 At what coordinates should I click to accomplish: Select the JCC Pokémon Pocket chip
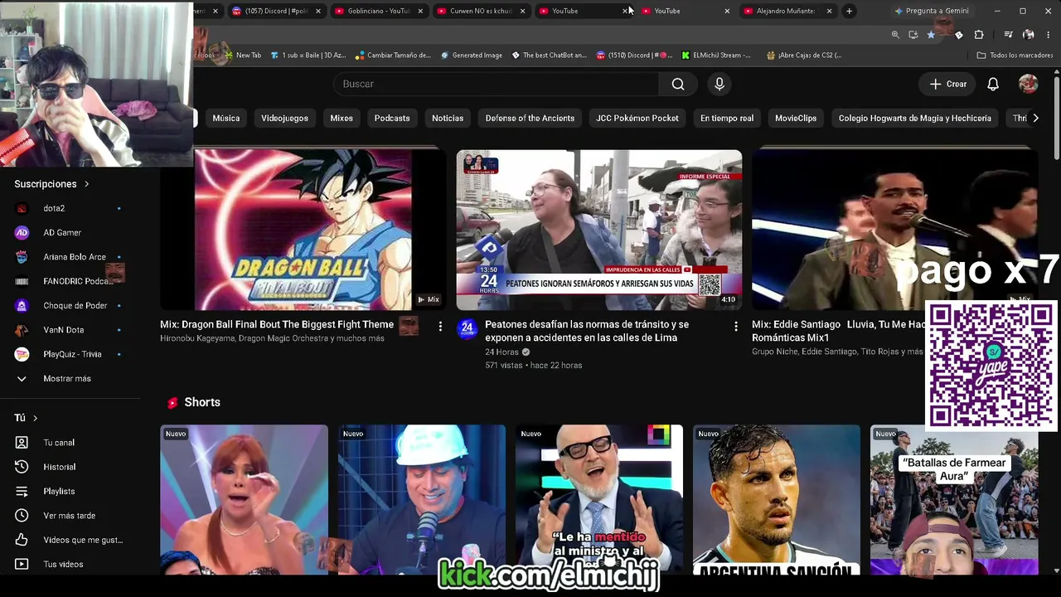(637, 118)
